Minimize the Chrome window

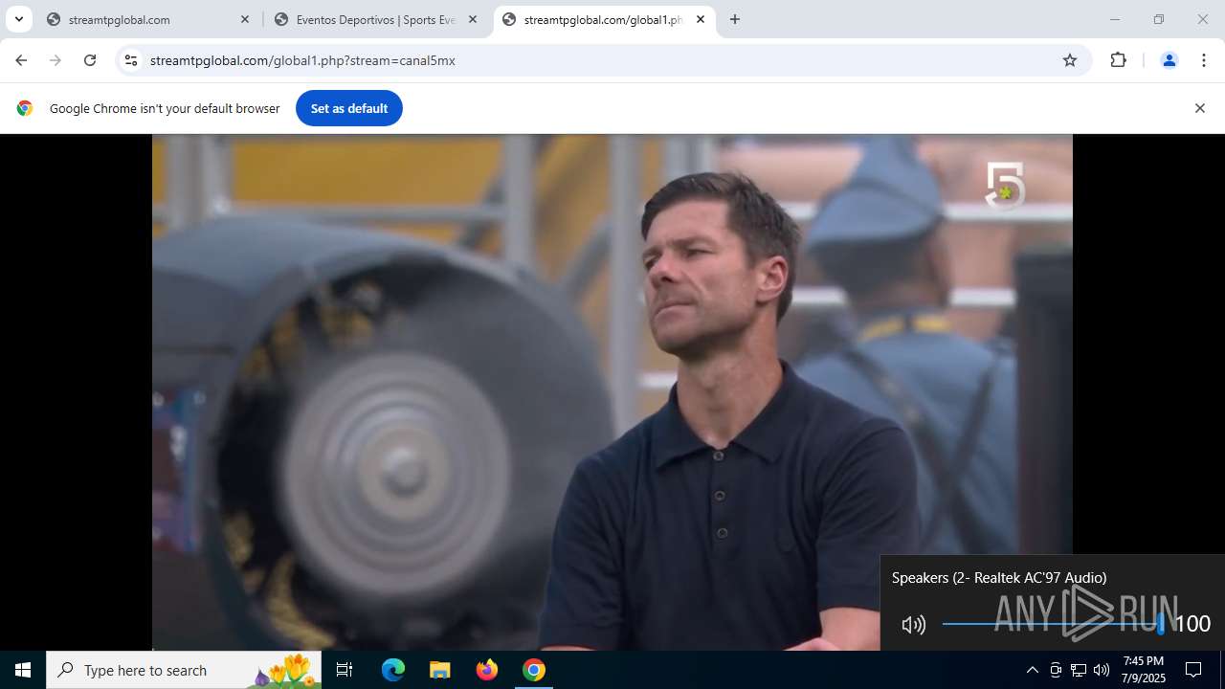[1114, 19]
